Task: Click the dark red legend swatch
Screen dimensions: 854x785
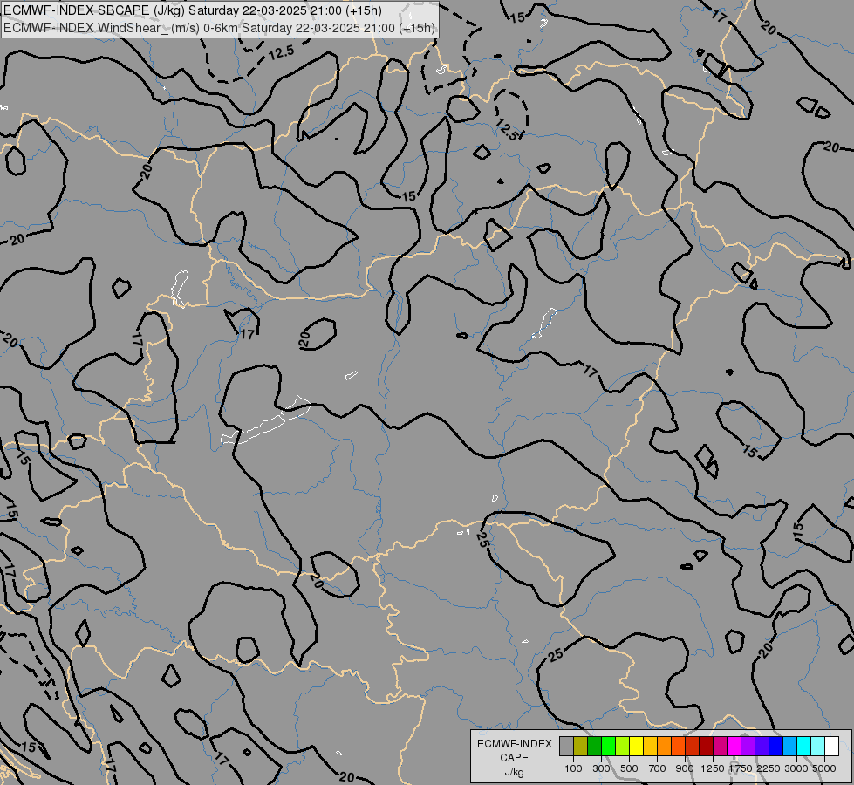Action: tap(706, 746)
